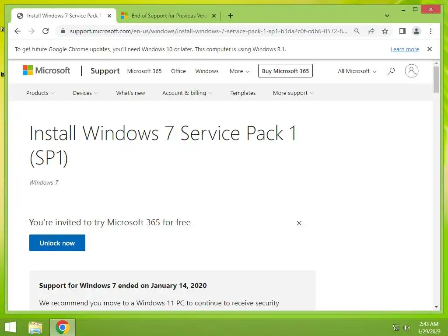Select the Install Windows 7 Service Pack tab
This screenshot has height=336, width=448.
64,16
